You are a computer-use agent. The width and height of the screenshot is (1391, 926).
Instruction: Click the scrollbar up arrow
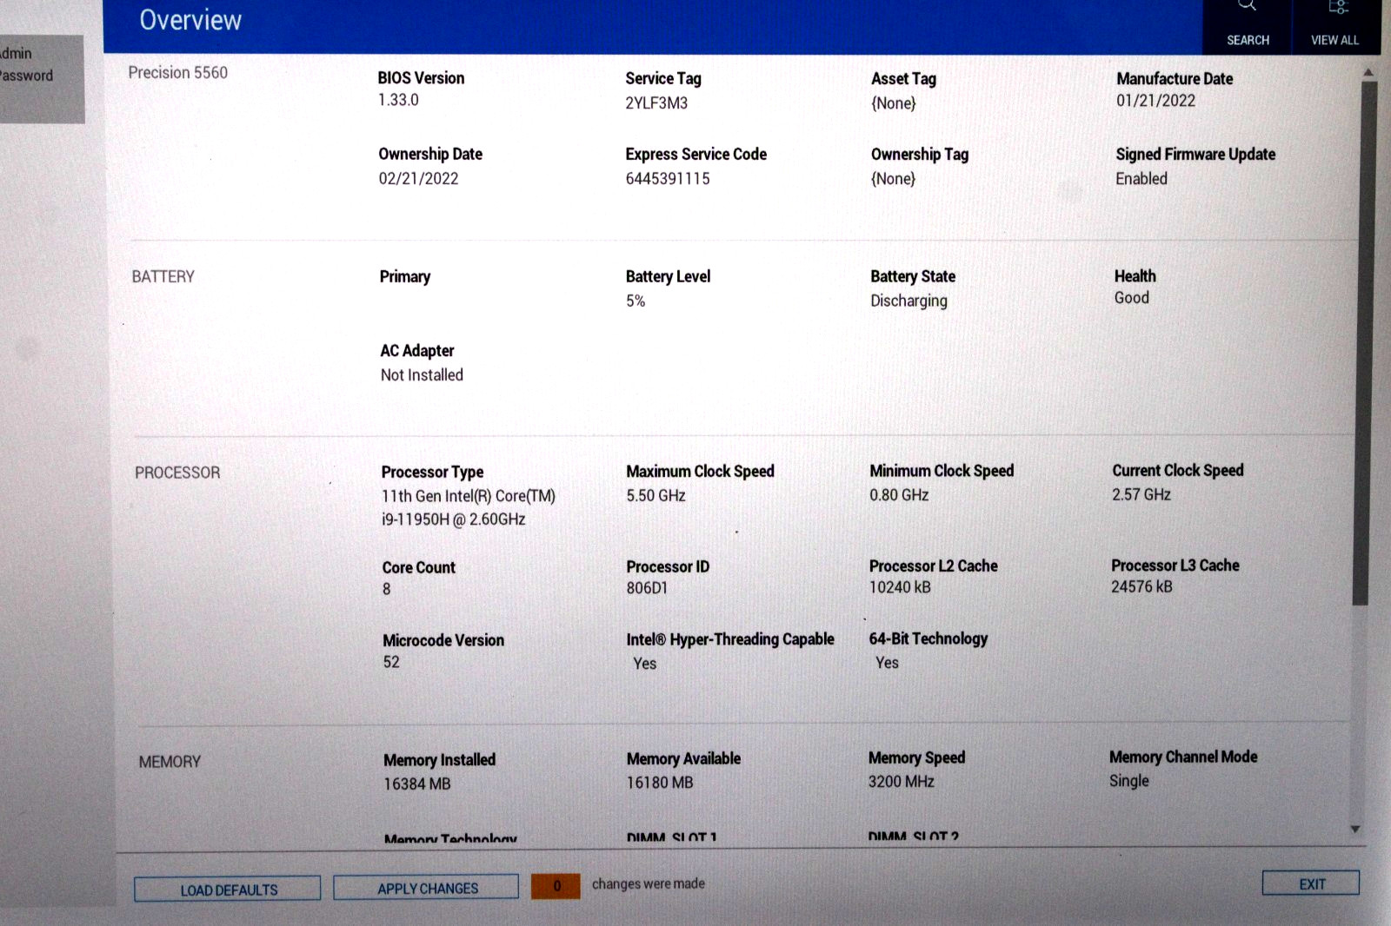click(1368, 72)
